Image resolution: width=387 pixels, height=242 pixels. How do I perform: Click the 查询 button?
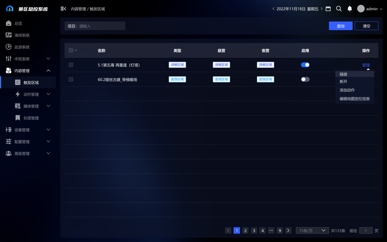click(x=341, y=26)
